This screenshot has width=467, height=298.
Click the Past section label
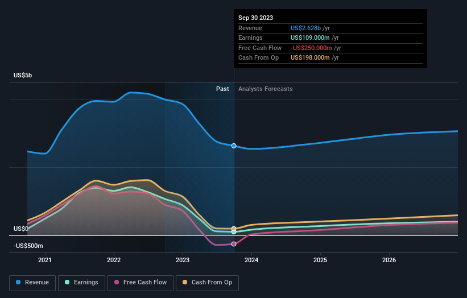[x=222, y=89]
